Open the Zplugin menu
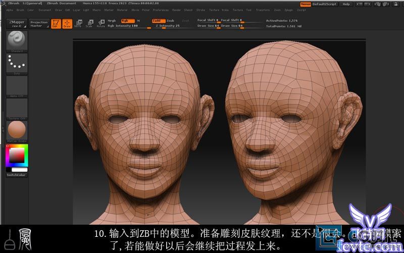The height and width of the screenshot is (253, 404). (288, 10)
